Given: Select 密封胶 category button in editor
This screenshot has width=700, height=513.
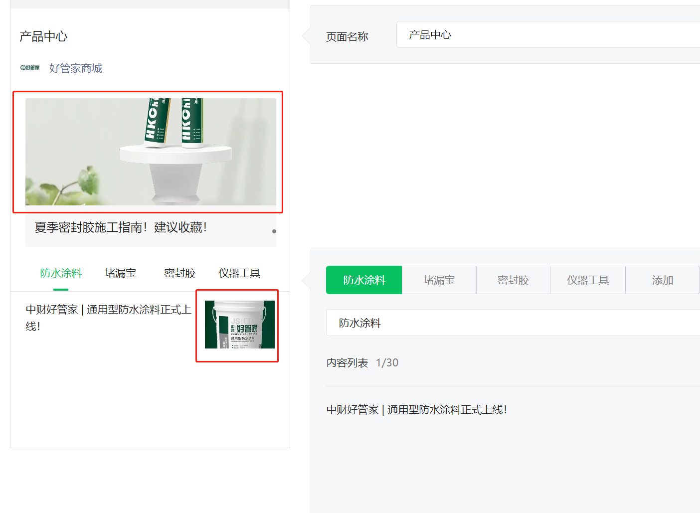Looking at the screenshot, I should 513,280.
